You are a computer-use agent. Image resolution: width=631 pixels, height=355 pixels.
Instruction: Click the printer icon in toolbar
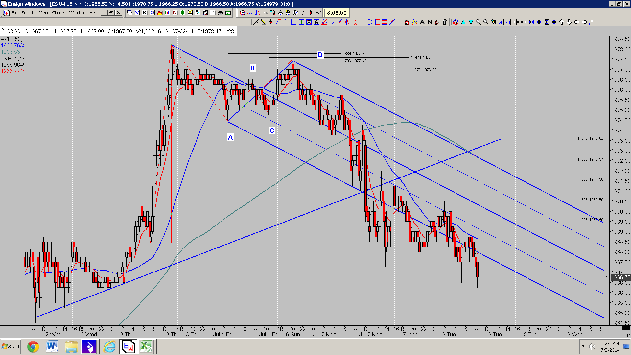pos(221,13)
